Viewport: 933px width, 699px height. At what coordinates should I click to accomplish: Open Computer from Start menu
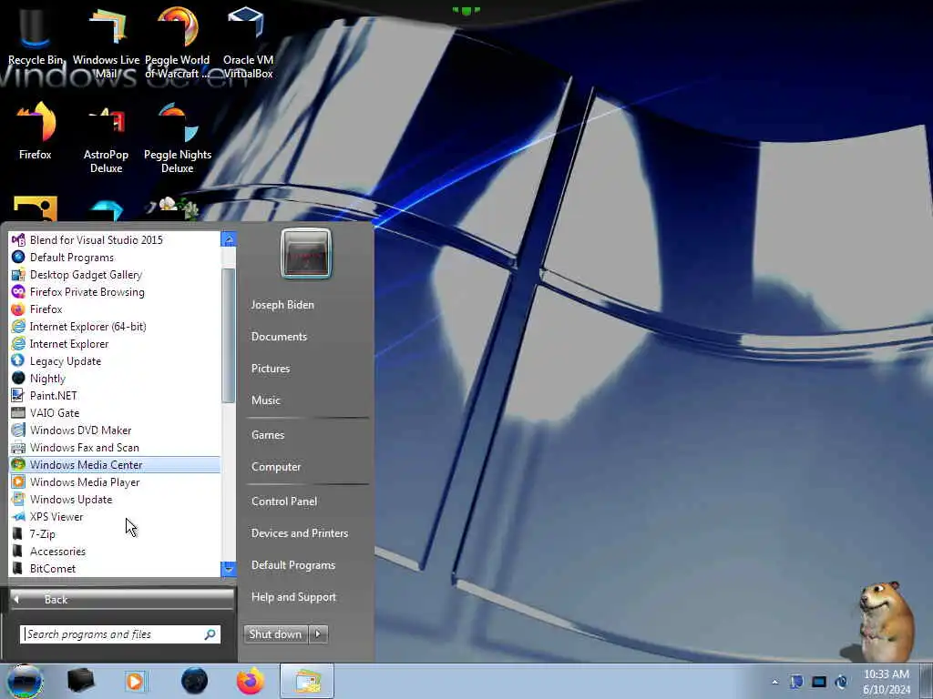click(276, 467)
